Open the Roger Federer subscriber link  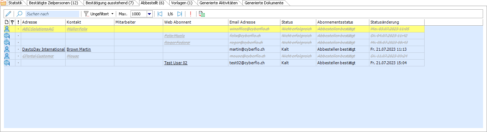click(177, 42)
